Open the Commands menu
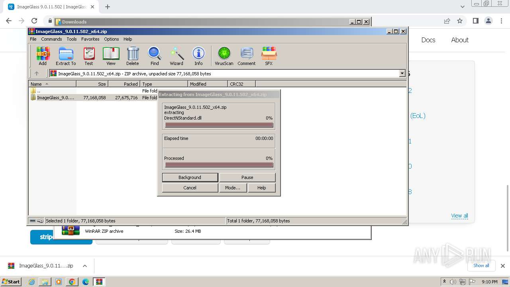Viewport: 510px width, 287px height. [51, 39]
